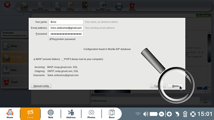Toggle Remember password checkbox

coord(50,39)
